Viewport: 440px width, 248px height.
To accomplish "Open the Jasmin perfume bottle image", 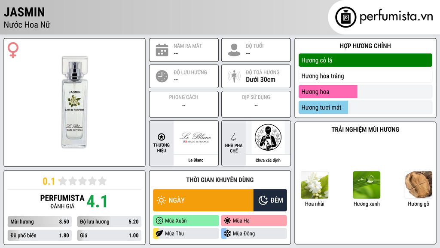I will tap(75, 102).
